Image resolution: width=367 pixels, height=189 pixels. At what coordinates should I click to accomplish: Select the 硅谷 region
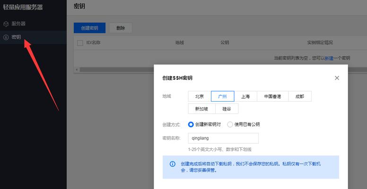(227, 109)
